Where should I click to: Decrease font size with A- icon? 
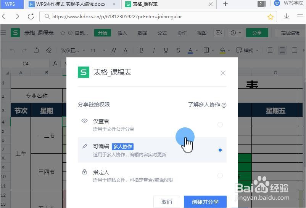[126, 51]
